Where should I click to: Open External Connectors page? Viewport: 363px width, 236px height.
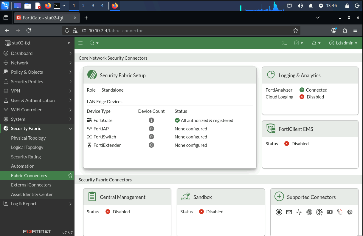(x=31, y=185)
